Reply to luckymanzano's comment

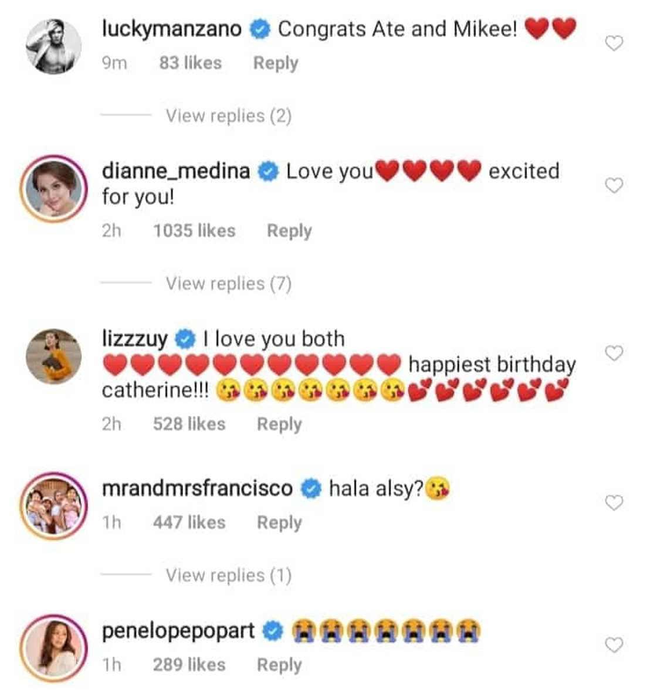point(276,63)
